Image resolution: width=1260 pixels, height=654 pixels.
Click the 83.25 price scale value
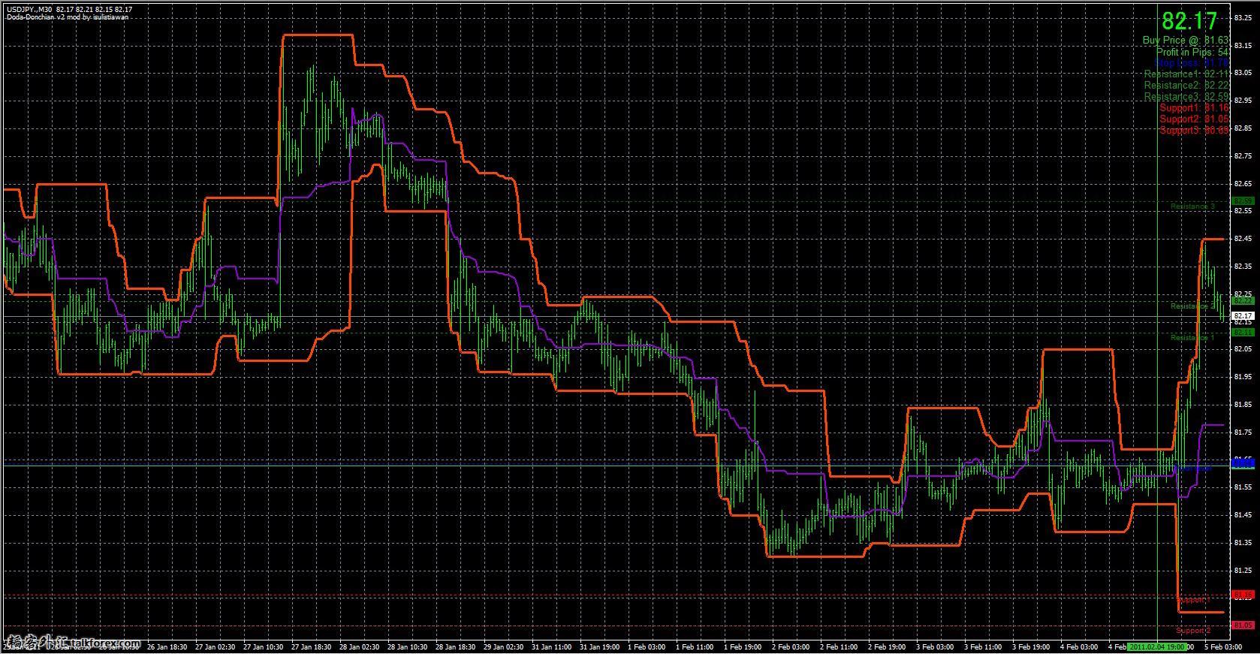click(x=1243, y=18)
